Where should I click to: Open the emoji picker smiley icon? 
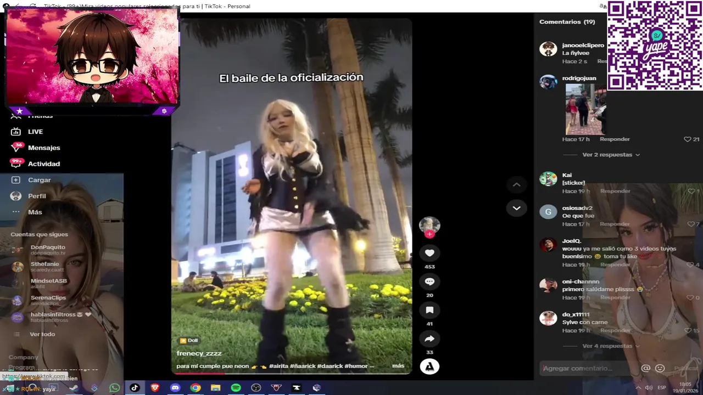pyautogui.click(x=660, y=368)
